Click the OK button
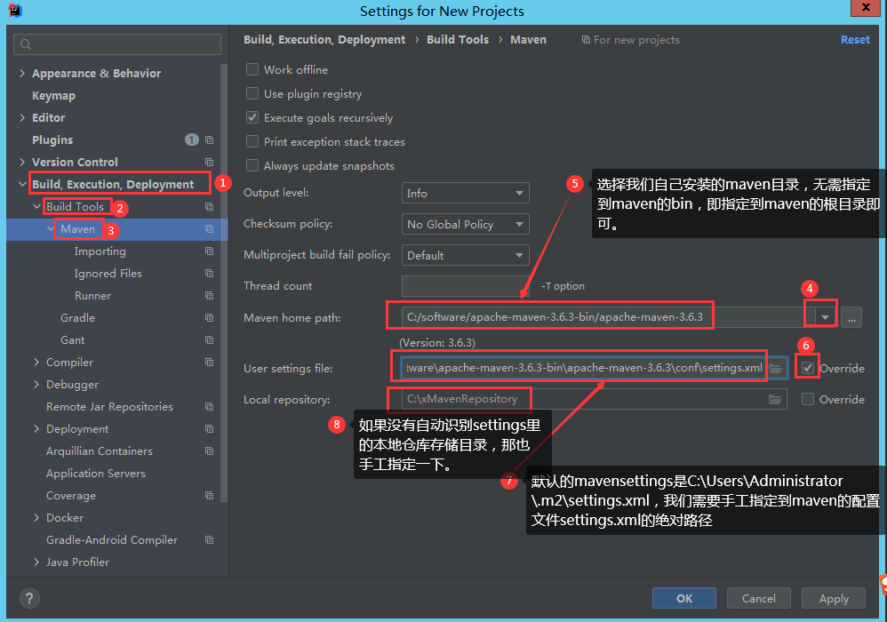The width and height of the screenshot is (887, 622). point(684,598)
